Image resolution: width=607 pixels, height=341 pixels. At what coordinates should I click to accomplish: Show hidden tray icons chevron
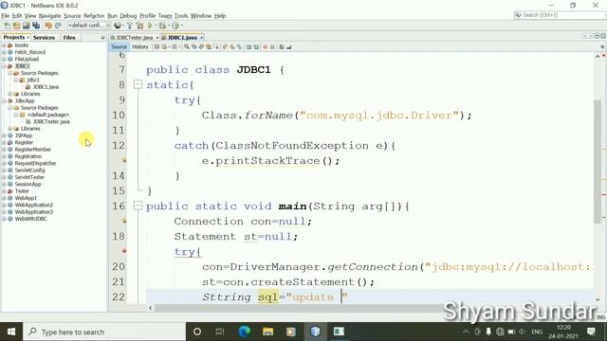(x=466, y=332)
